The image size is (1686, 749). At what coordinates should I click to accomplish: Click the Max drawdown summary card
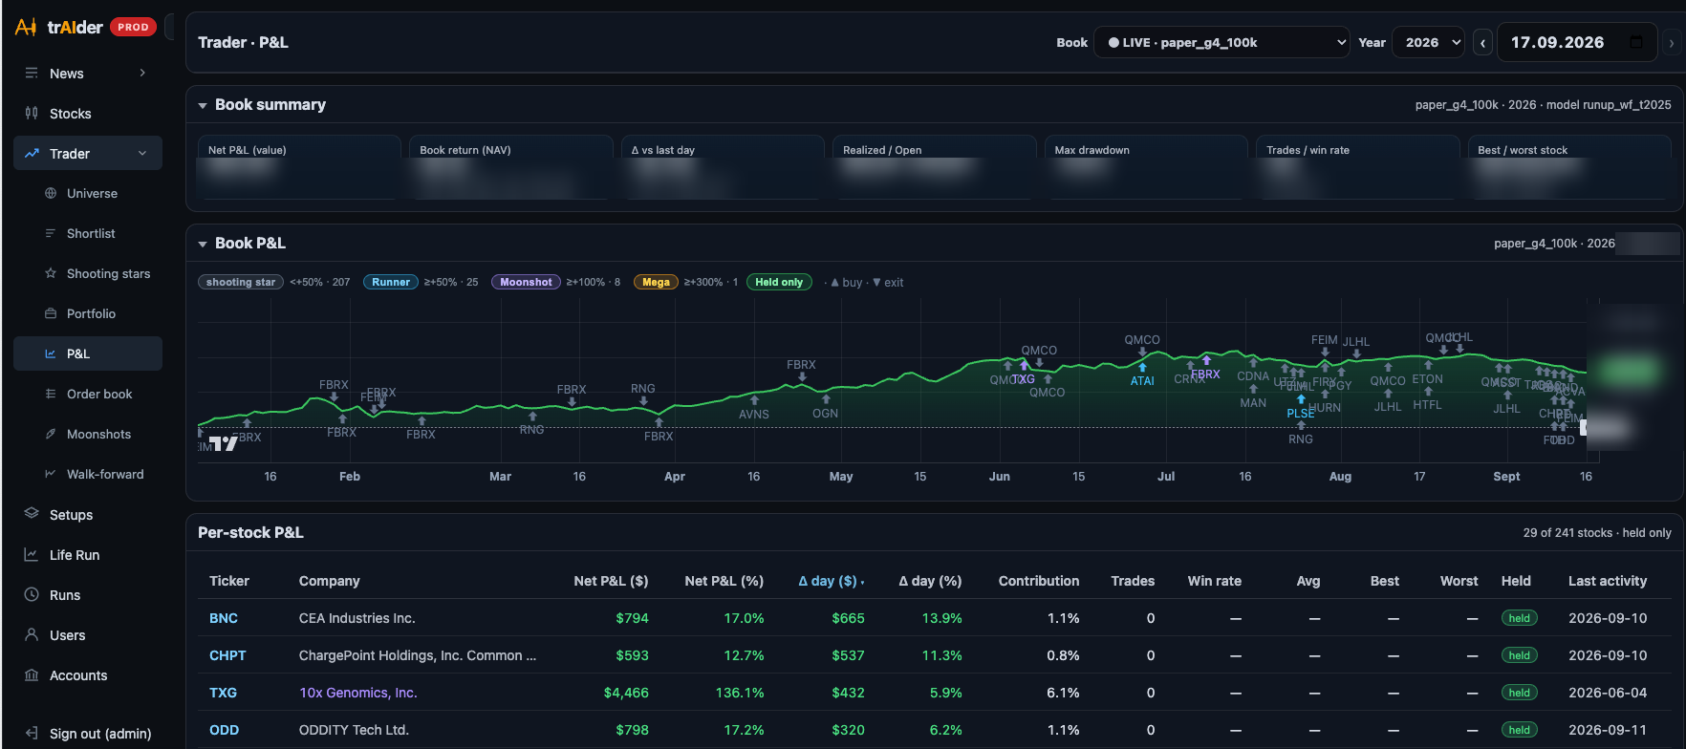(x=1145, y=167)
